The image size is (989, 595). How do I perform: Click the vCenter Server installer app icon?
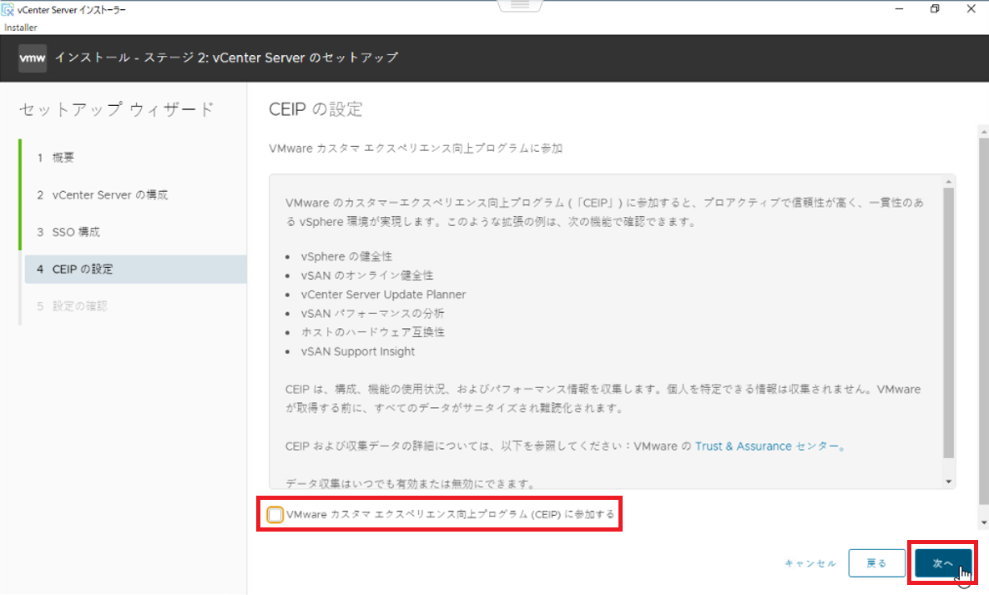(x=8, y=9)
